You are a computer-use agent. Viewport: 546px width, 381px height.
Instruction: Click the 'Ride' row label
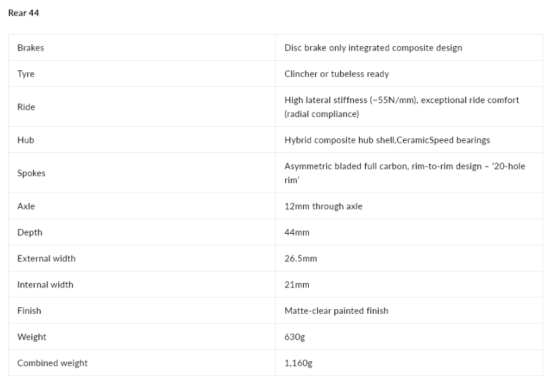pyautogui.click(x=26, y=107)
